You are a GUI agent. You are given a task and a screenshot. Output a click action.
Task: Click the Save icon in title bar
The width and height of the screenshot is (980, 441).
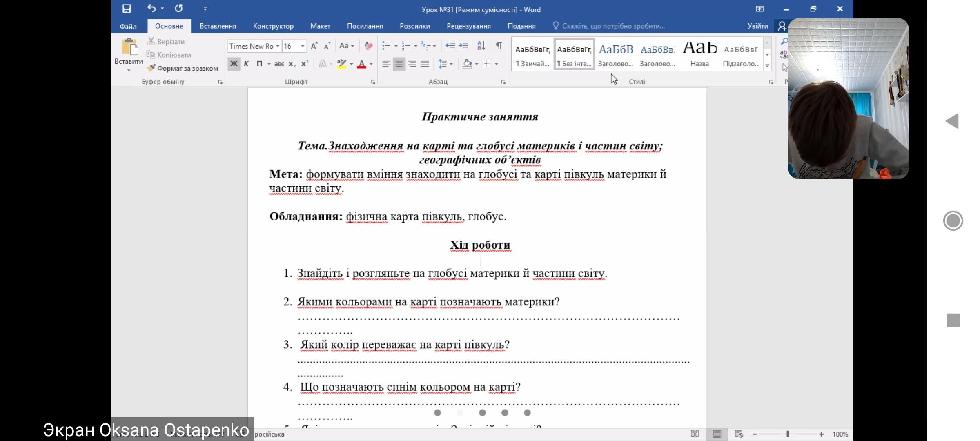(x=127, y=9)
